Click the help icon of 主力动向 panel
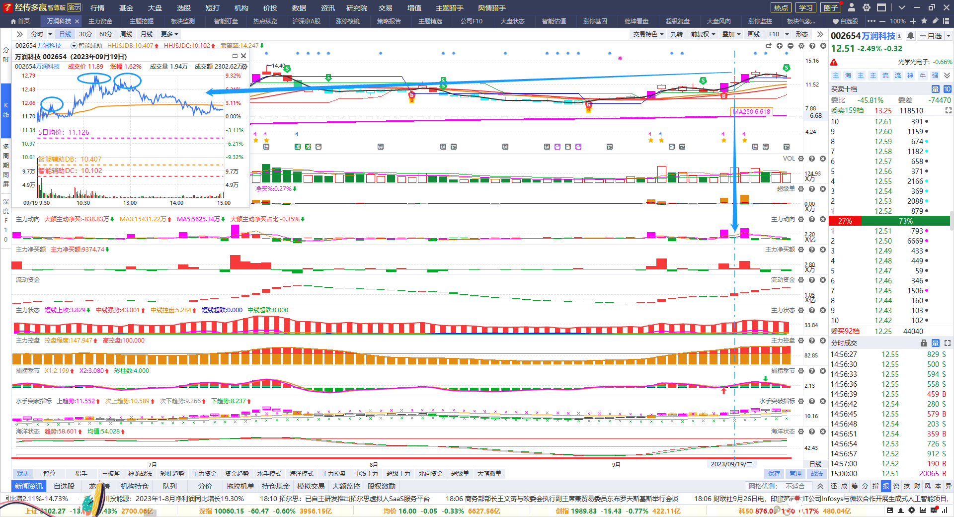The width and height of the screenshot is (954, 517). pos(812,219)
